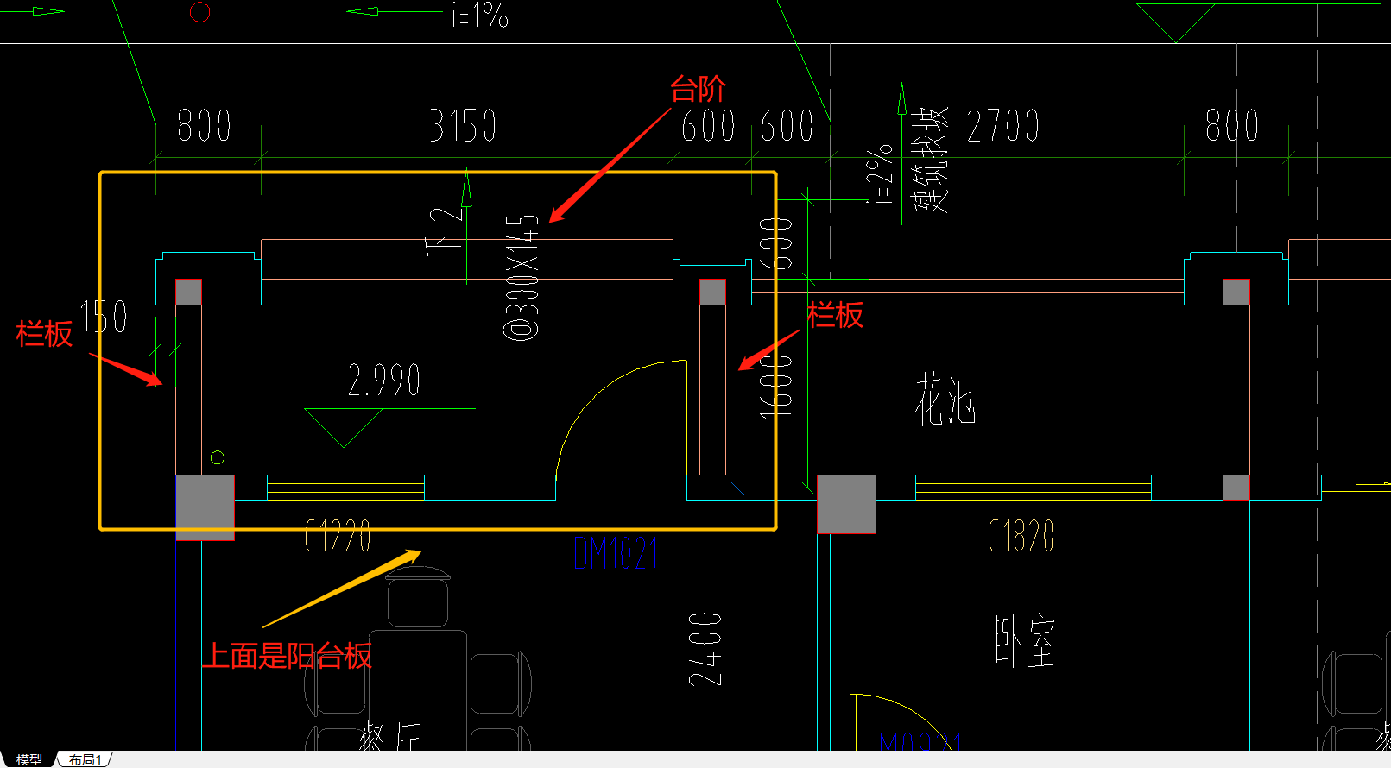This screenshot has width=1391, height=768.
Task: Select the 2.990 elevation value
Action: coord(384,381)
